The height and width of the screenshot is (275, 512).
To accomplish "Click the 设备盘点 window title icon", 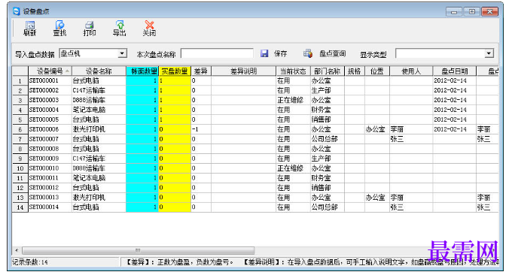I will point(17,11).
